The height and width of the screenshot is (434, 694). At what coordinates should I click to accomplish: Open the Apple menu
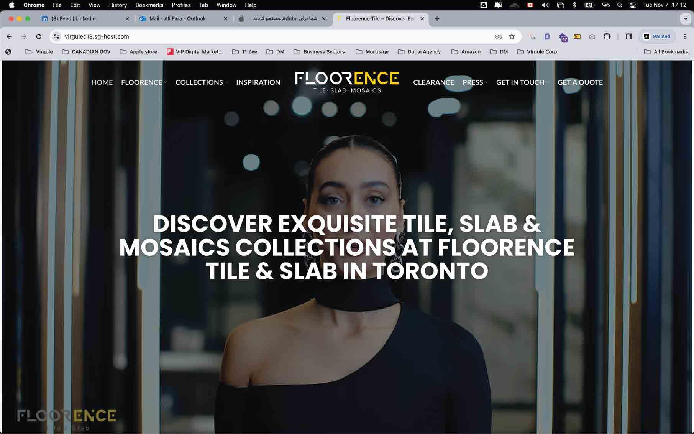11,5
